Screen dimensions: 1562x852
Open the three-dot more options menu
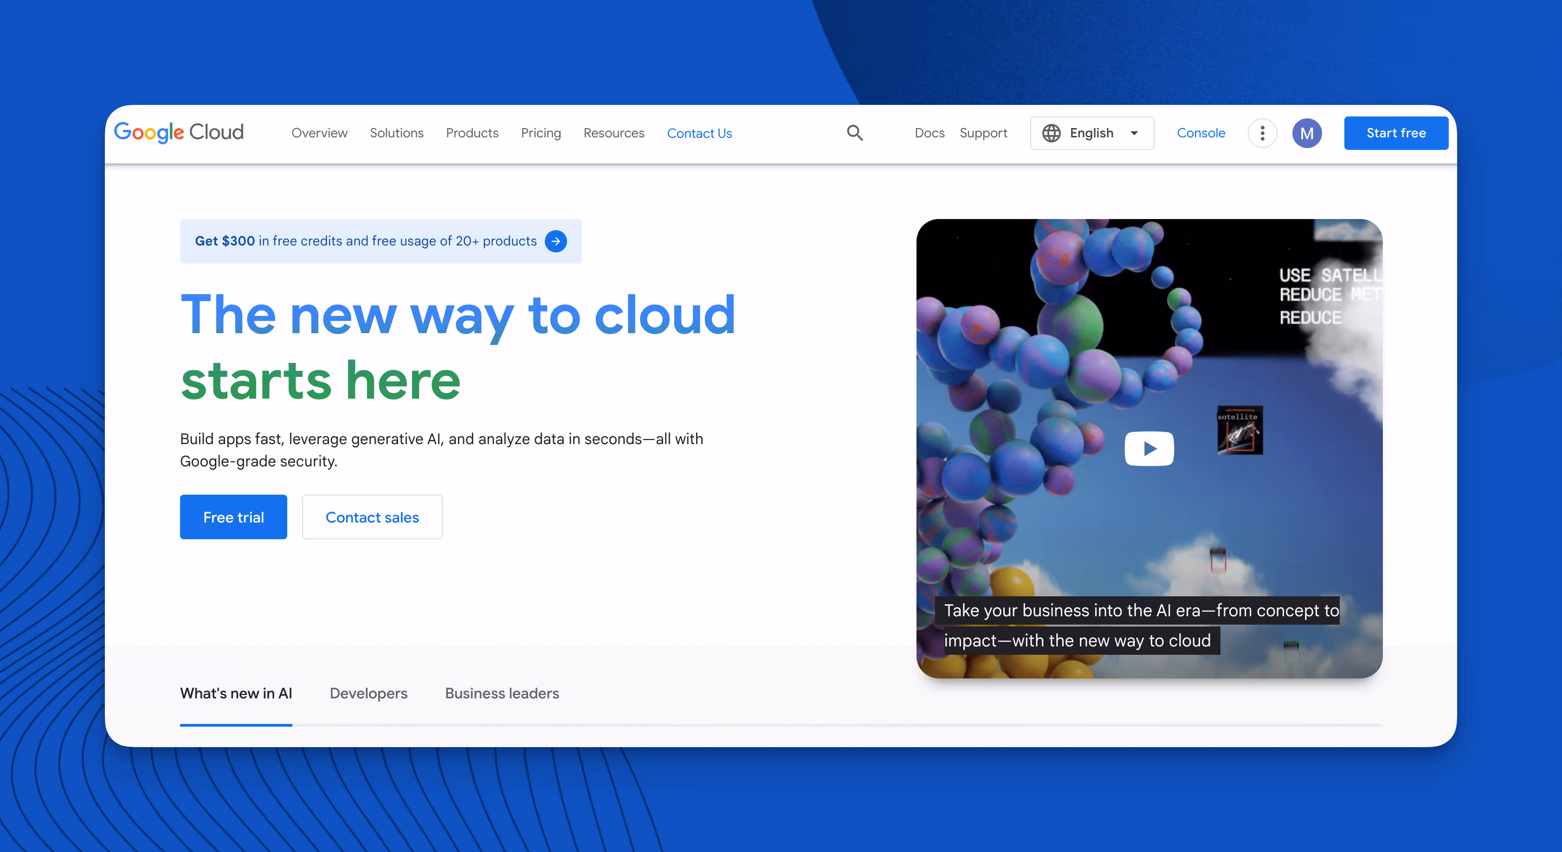(x=1263, y=133)
